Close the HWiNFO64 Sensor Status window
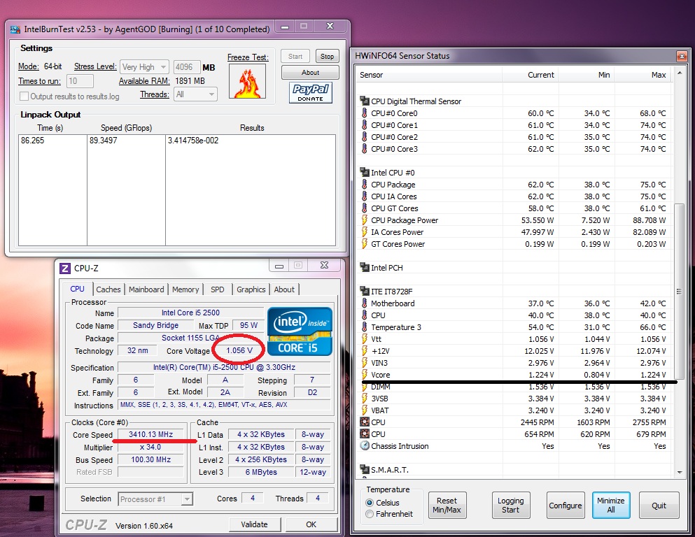The height and width of the screenshot is (537, 695). click(x=682, y=56)
